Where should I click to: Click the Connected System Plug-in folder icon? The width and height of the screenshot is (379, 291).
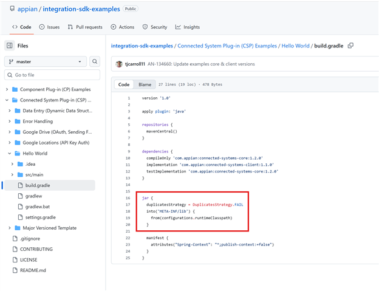[15, 100]
